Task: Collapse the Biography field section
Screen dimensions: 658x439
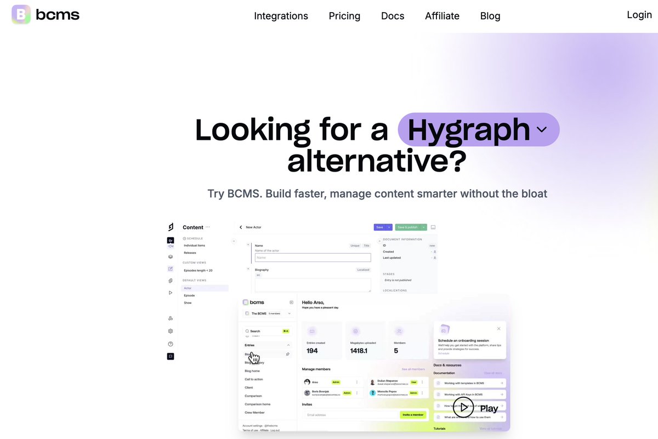Action: tap(249, 269)
